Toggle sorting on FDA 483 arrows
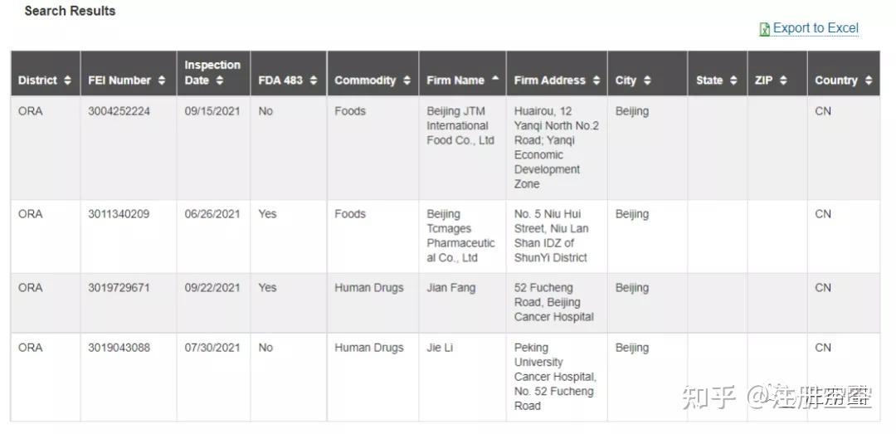This screenshot has height=434, width=896. tap(314, 80)
